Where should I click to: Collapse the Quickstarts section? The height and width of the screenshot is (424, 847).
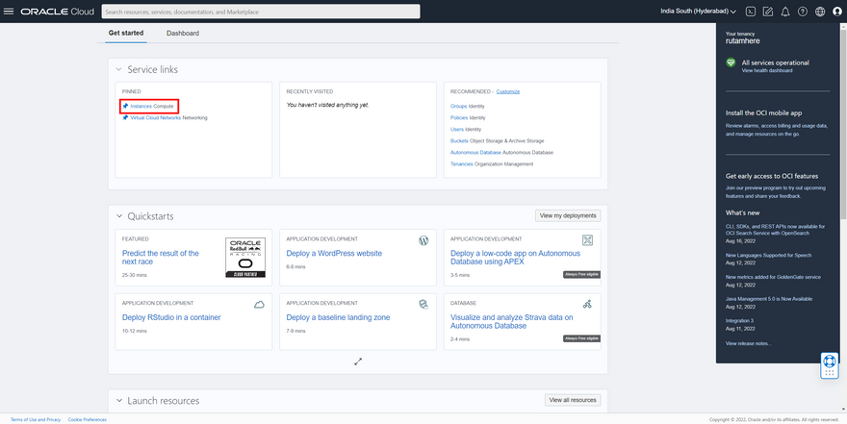tap(118, 216)
